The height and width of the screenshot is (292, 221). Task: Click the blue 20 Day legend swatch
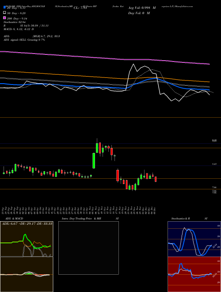pos(5,8)
